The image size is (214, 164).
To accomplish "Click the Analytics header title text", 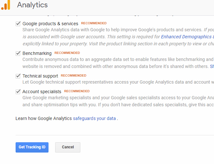I will (32, 5).
